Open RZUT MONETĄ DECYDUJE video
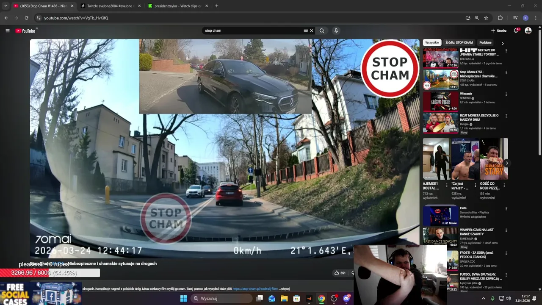Image resolution: width=542 pixels, height=305 pixels. coord(440,123)
